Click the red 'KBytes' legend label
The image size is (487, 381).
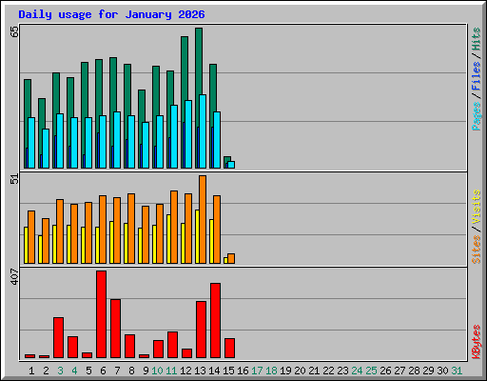476,342
